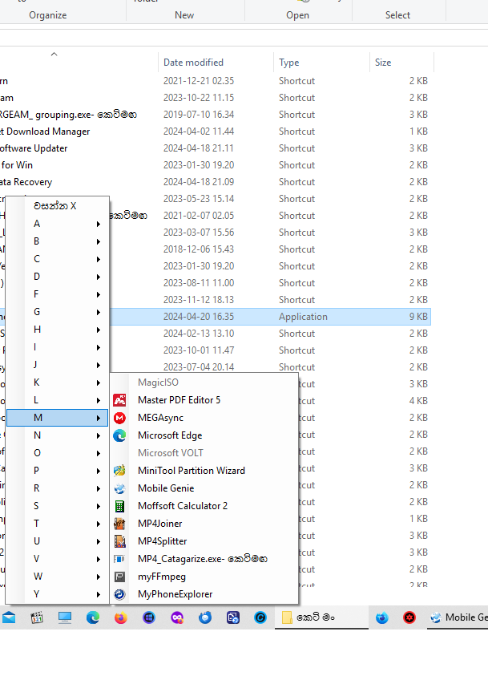This screenshot has height=676, width=488.
Task: Expand the J letter submenu
Action: 57,365
